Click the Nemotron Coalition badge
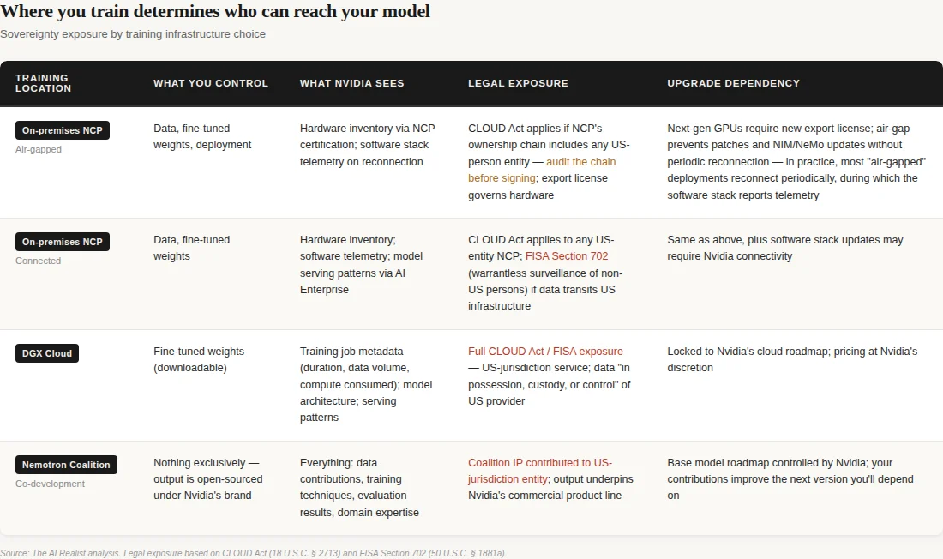 point(66,465)
